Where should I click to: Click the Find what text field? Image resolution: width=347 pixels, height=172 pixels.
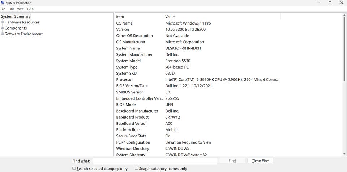tap(155, 161)
